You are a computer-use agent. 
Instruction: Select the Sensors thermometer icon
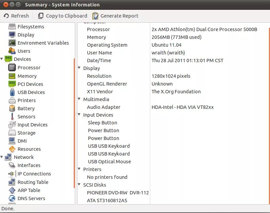click(x=12, y=117)
